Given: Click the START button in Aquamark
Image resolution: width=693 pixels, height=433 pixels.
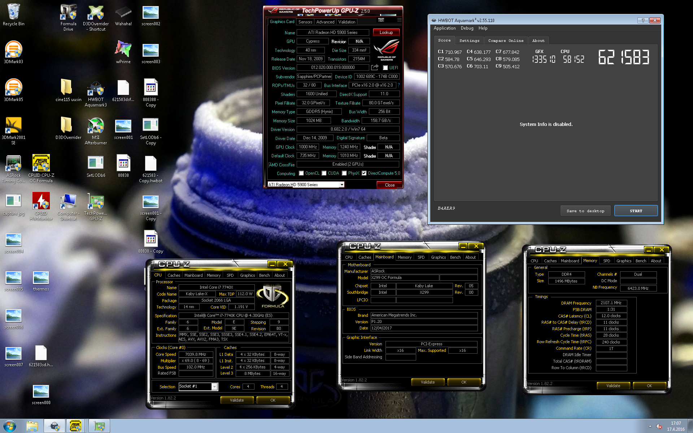Looking at the screenshot, I should pos(636,211).
